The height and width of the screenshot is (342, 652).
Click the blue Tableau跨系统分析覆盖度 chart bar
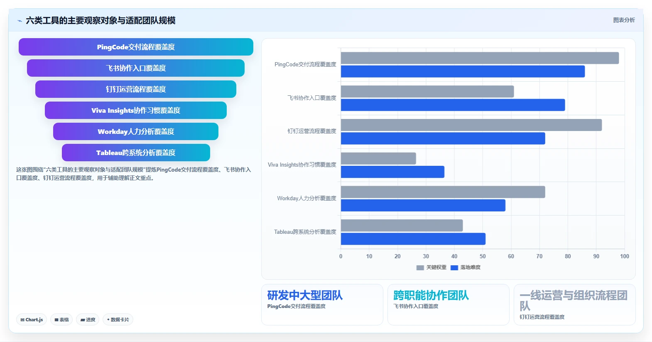413,239
